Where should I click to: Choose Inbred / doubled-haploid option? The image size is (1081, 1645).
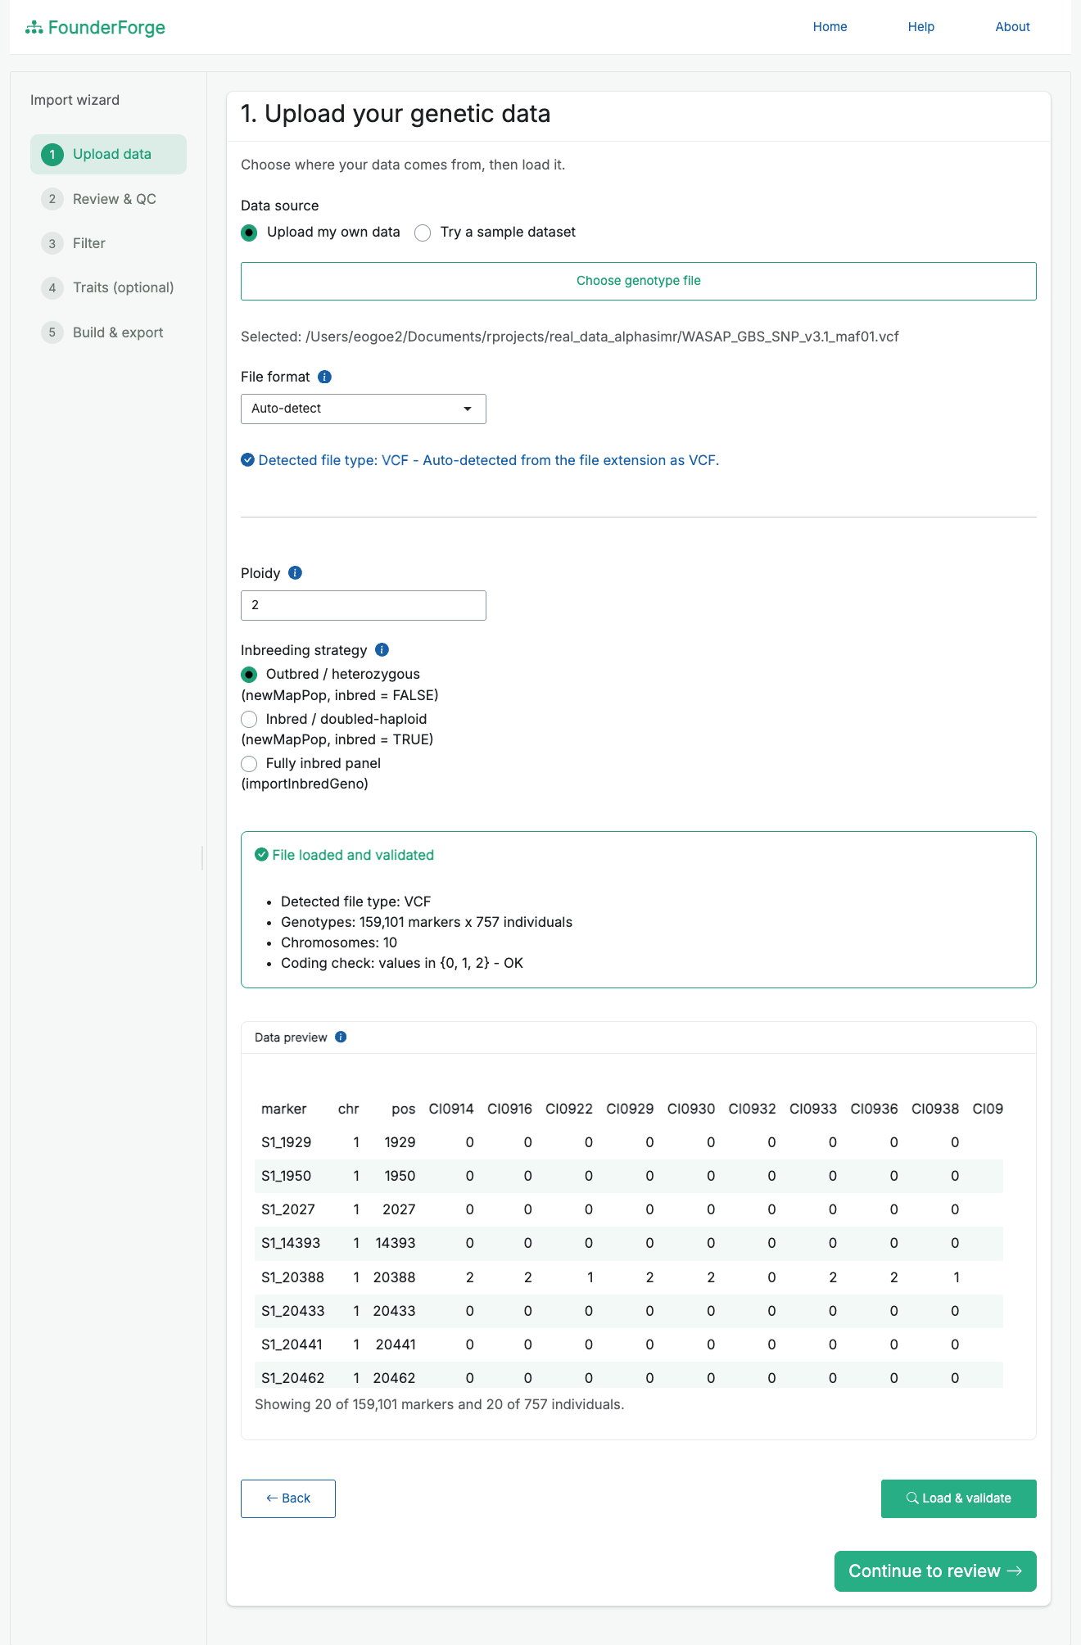tap(249, 720)
